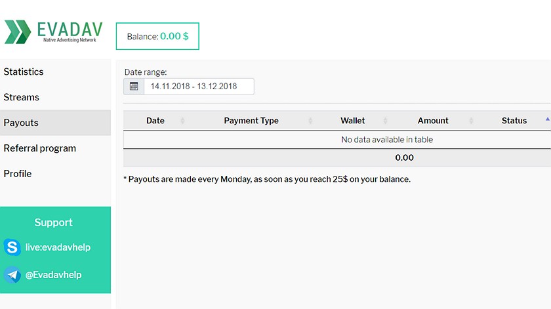Sort table by Wallet column arrows

pos(385,121)
